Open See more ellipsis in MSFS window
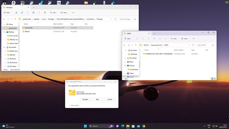 coord(194,39)
